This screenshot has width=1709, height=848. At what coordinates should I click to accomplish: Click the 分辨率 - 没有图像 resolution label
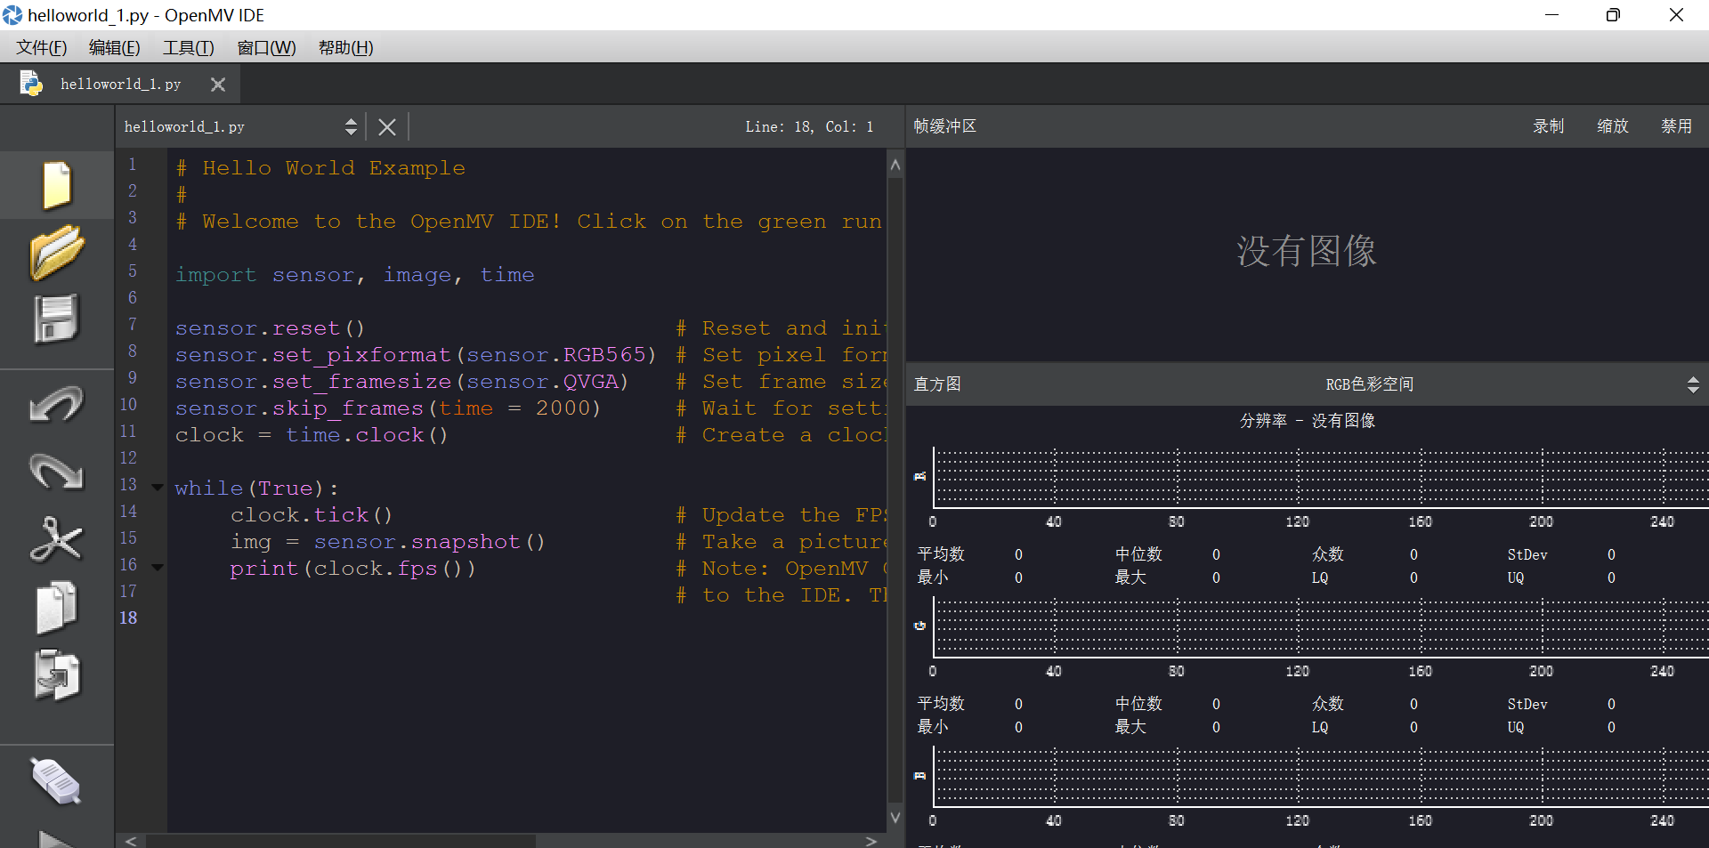tap(1307, 421)
